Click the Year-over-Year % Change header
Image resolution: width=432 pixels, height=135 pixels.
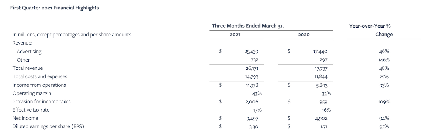tap(384, 30)
